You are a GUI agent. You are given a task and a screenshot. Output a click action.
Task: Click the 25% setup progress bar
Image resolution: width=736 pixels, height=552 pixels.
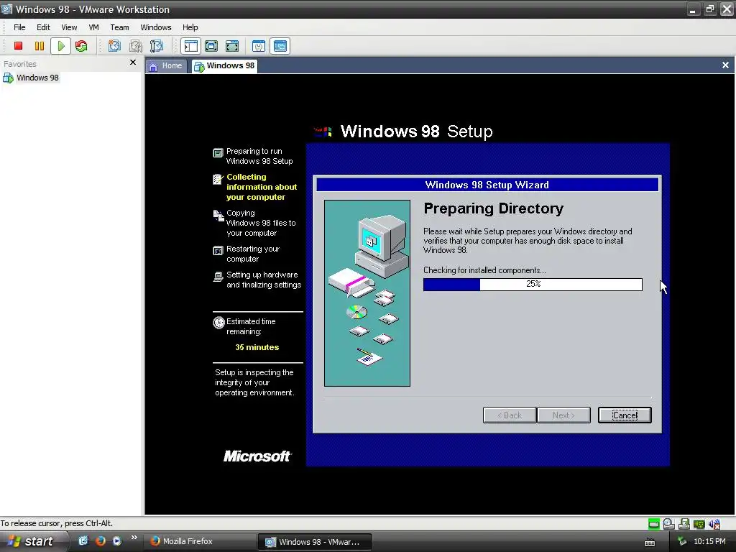(x=533, y=285)
